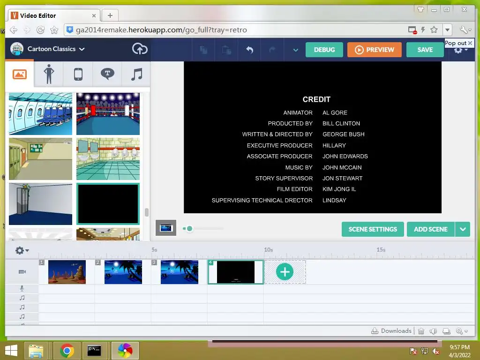
Task: Expand the toolbar chevron next to Debug
Action: coord(295,50)
